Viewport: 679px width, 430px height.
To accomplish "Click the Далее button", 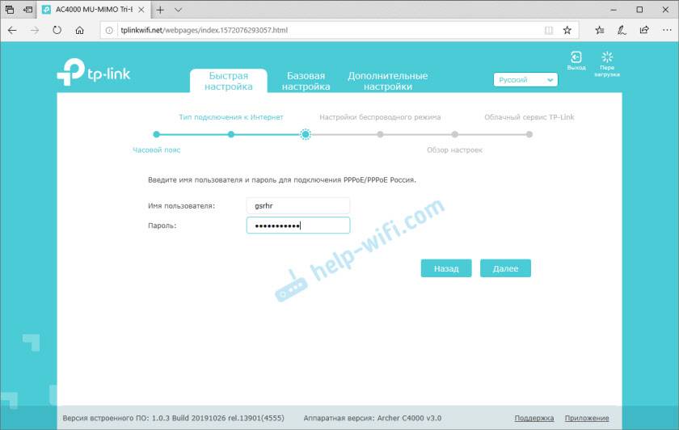I will (x=505, y=268).
